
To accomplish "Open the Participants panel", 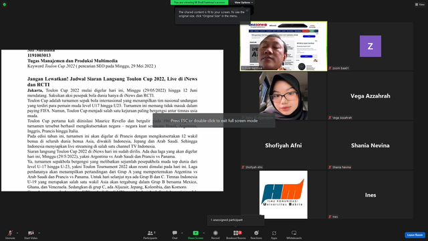I will tap(150, 234).
